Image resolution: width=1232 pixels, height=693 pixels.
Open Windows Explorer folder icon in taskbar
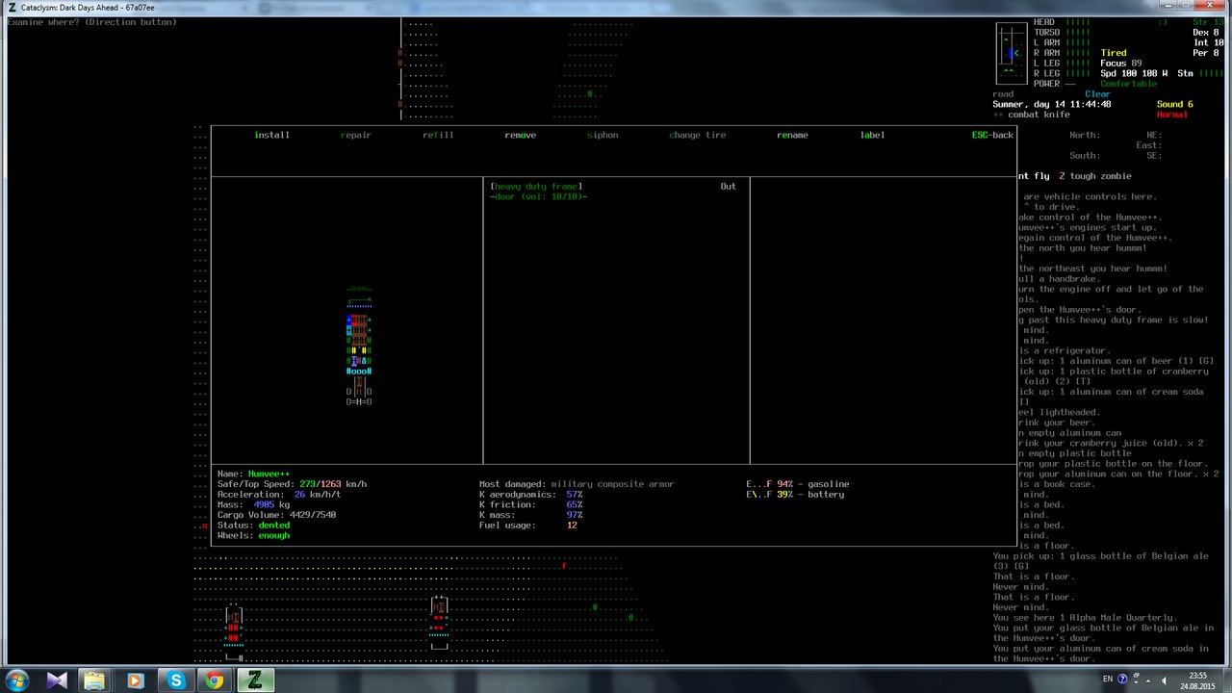click(95, 680)
